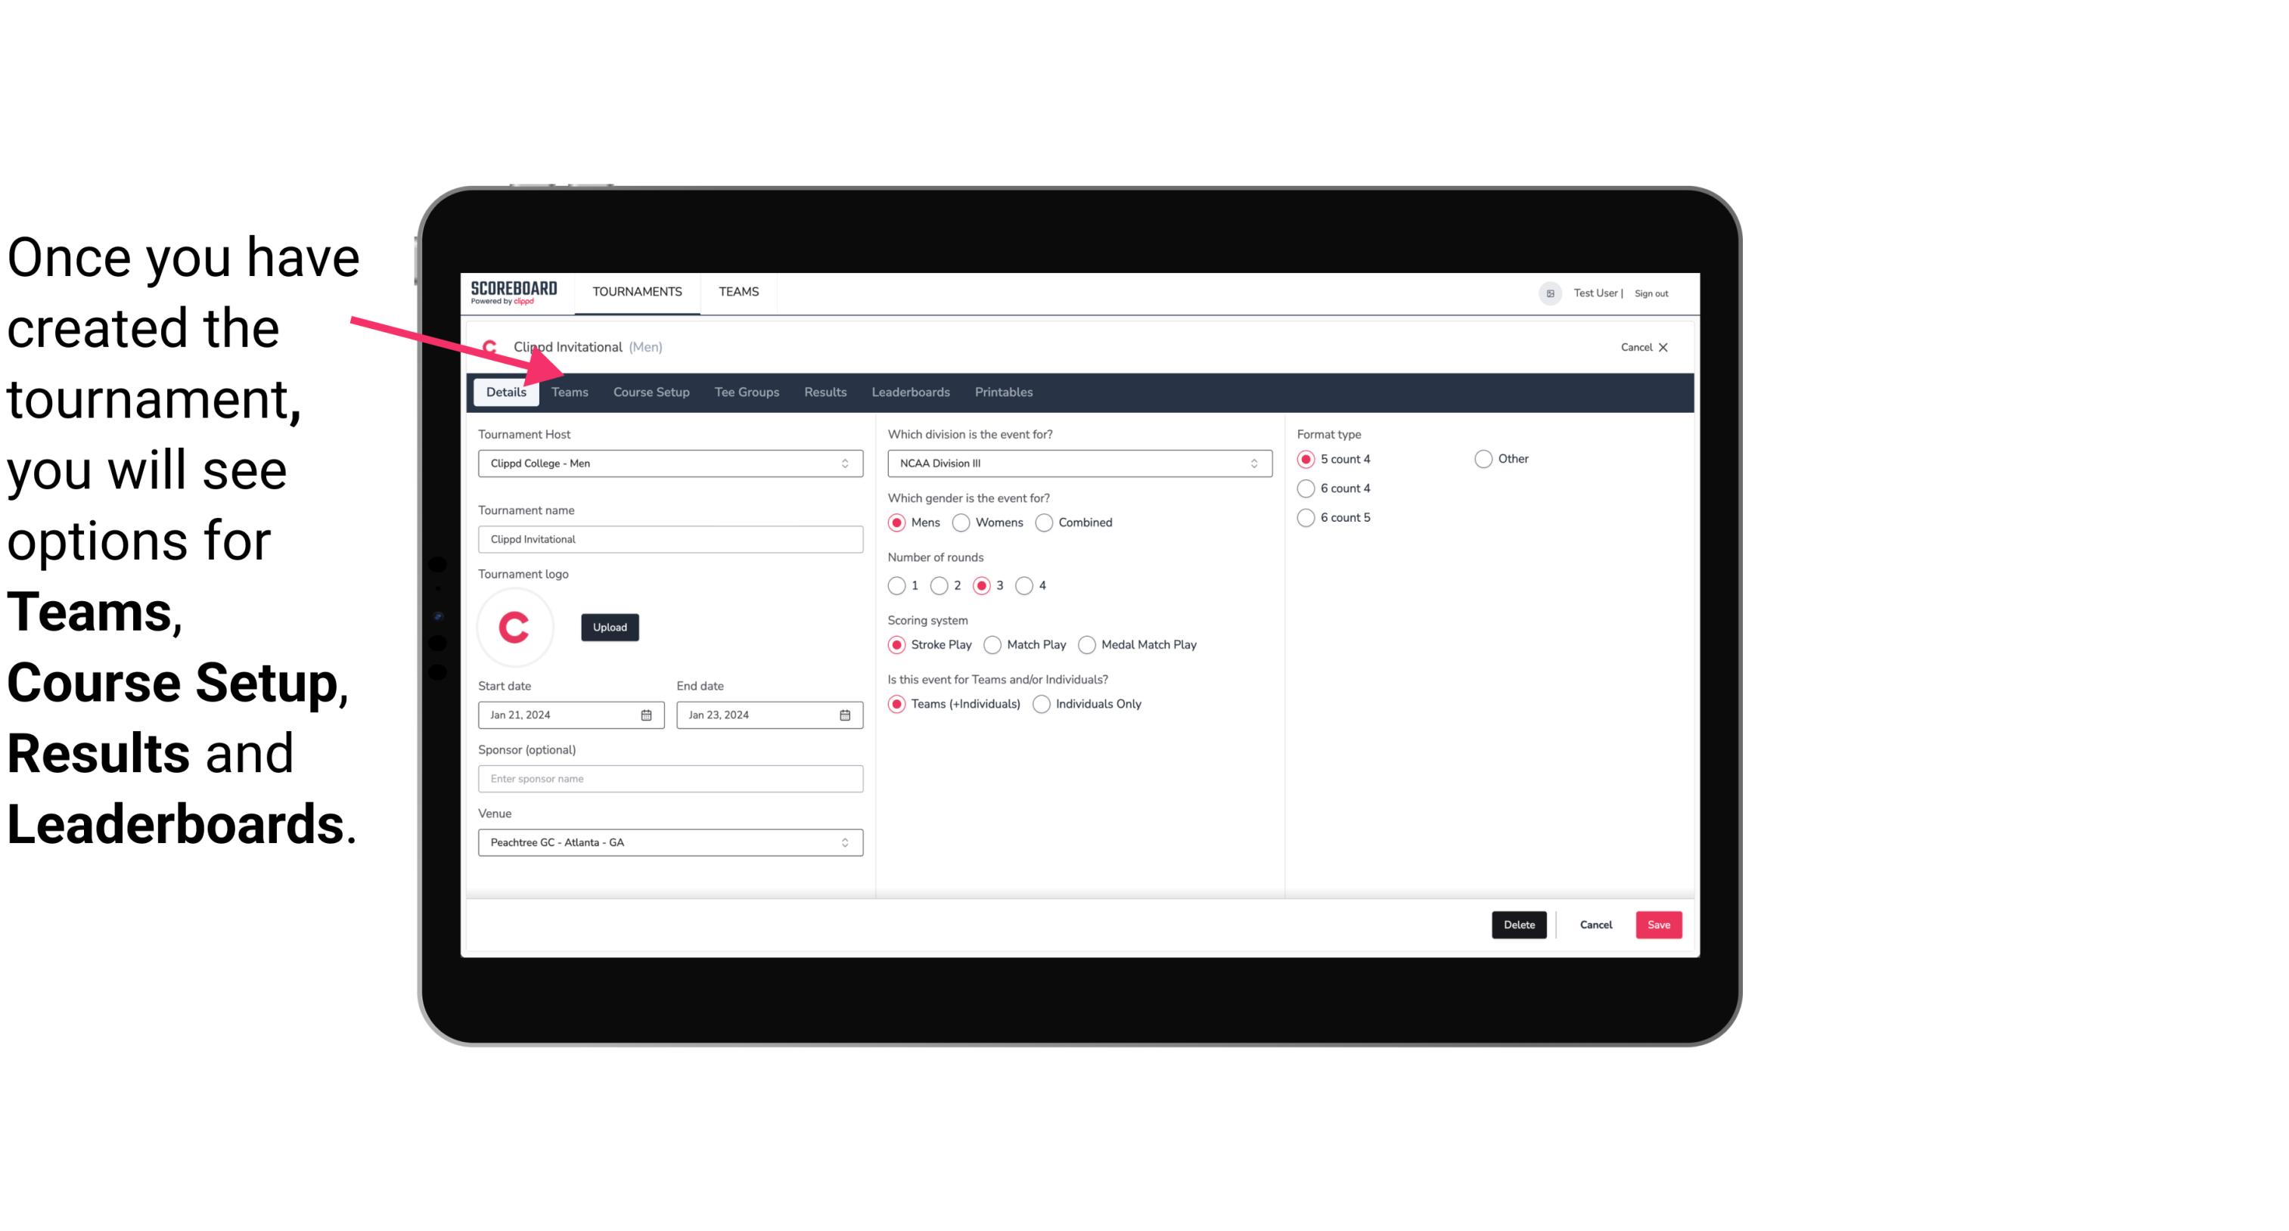This screenshot has width=2289, height=1231.
Task: Click the Scoreboard logo icon
Action: coord(514,291)
